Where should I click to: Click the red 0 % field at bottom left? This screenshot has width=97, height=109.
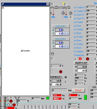10,108
